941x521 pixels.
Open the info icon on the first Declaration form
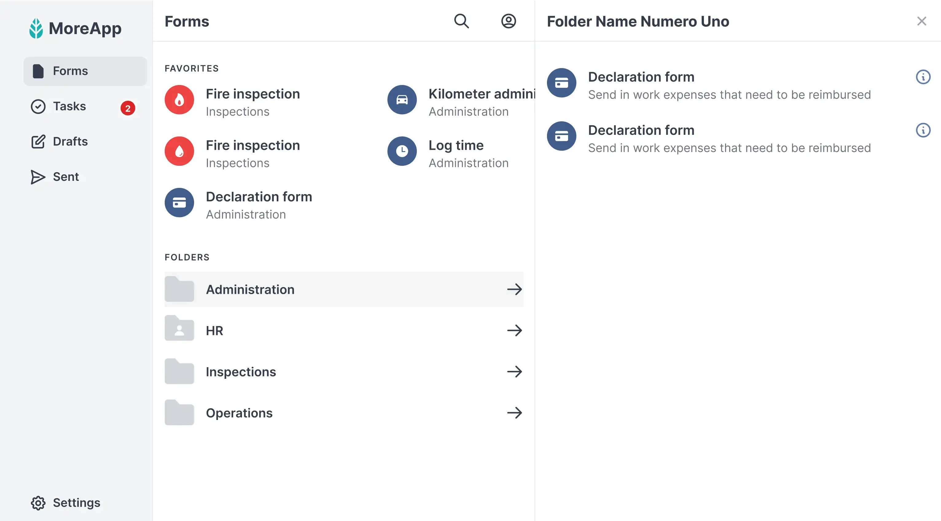point(923,77)
